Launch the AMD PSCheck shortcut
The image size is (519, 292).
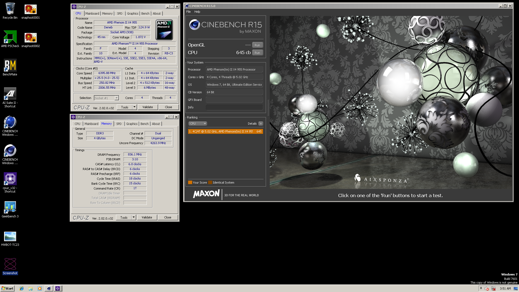(x=10, y=39)
